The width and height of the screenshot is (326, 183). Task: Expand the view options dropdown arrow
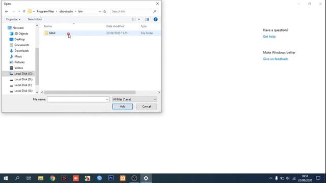(x=139, y=19)
